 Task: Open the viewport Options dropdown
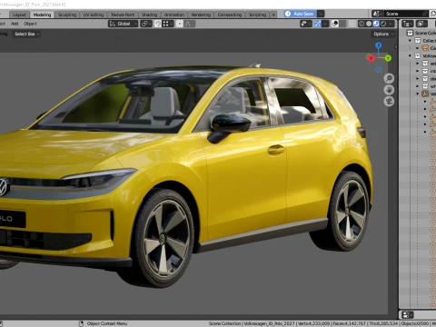click(x=383, y=34)
